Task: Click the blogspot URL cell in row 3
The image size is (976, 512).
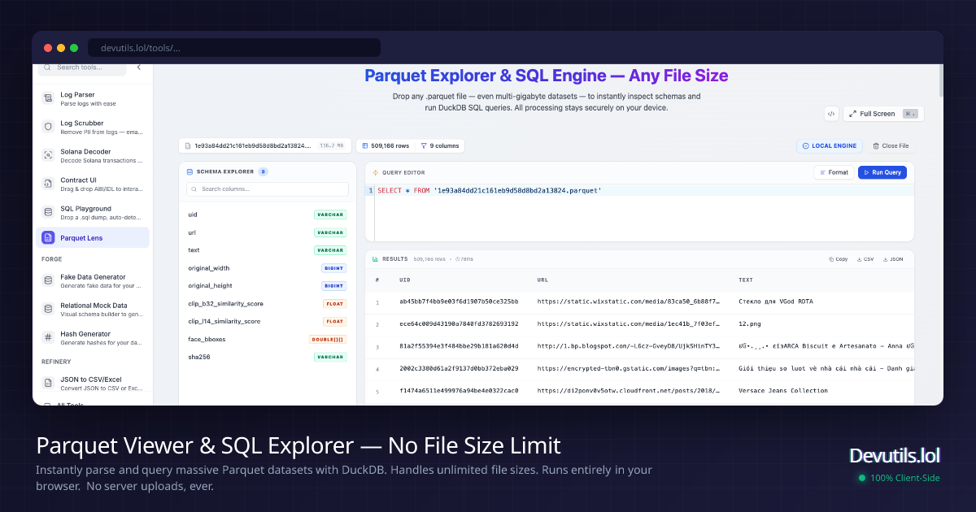Action: (629, 346)
